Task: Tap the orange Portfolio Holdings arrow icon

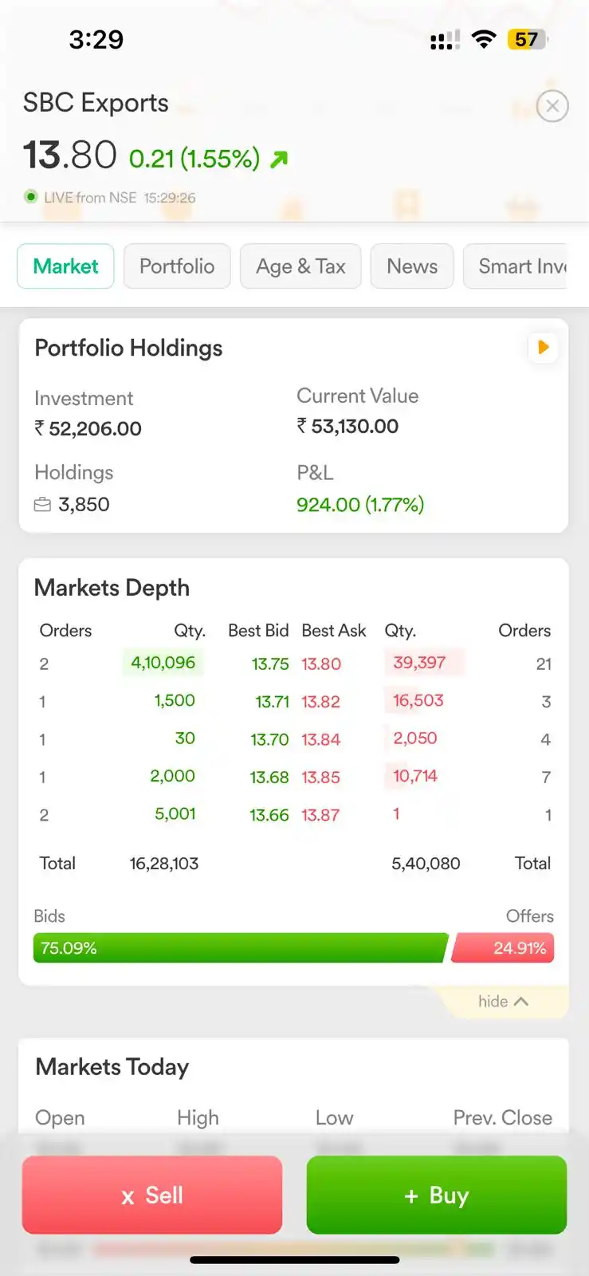Action: pyautogui.click(x=544, y=348)
